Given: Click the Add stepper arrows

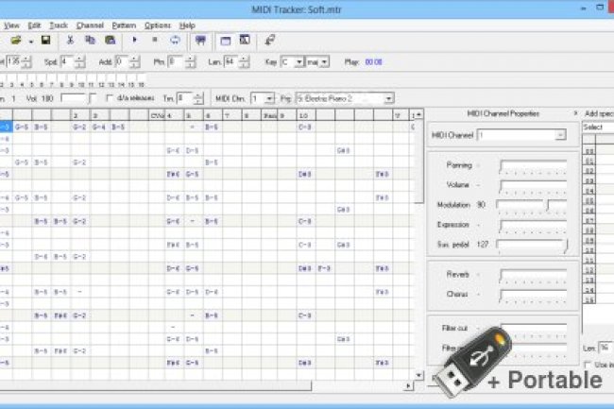Looking at the screenshot, I should (x=134, y=61).
